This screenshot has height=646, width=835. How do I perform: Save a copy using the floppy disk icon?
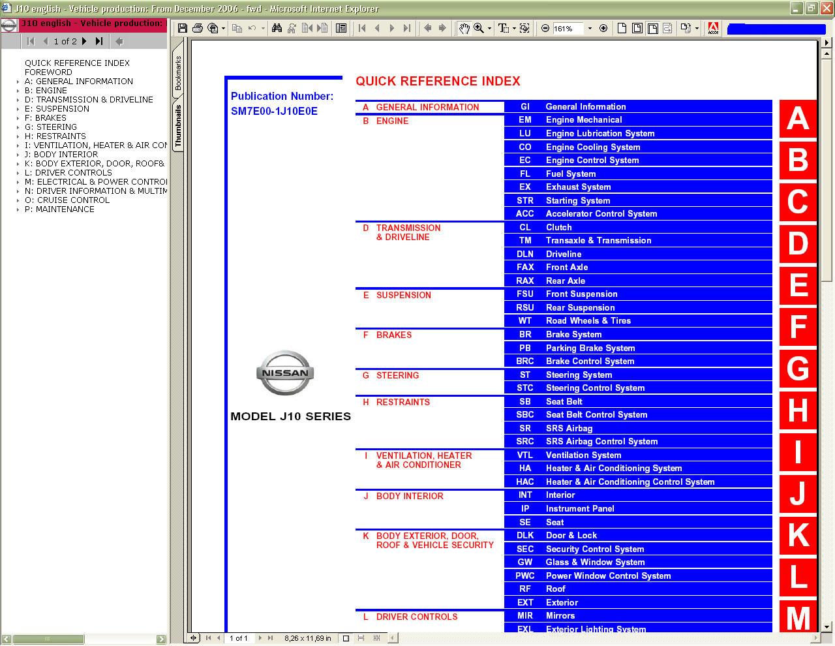[183, 28]
